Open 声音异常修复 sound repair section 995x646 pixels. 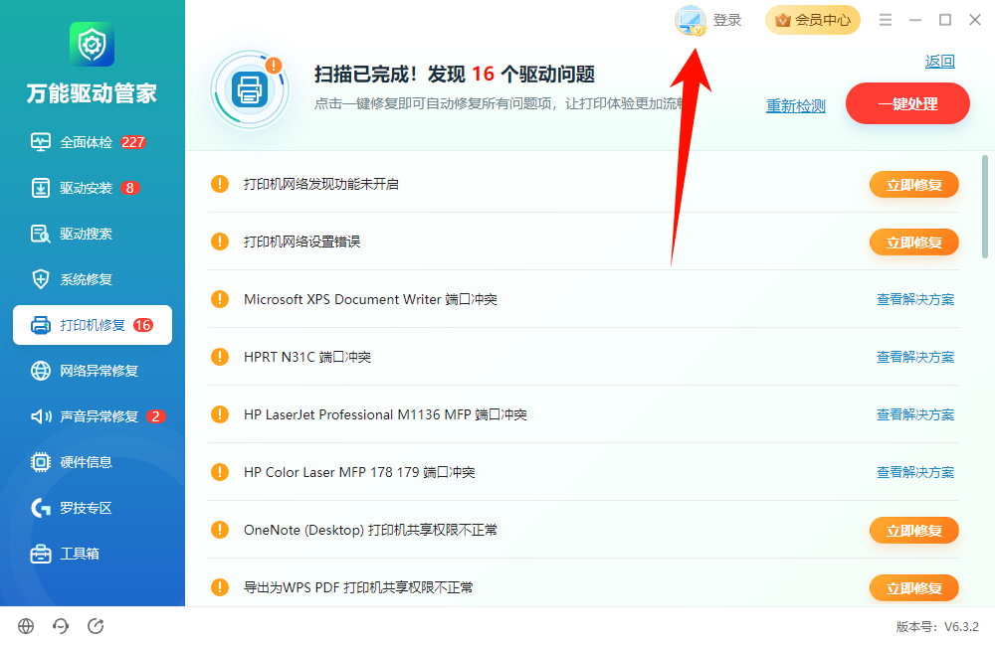click(x=92, y=415)
